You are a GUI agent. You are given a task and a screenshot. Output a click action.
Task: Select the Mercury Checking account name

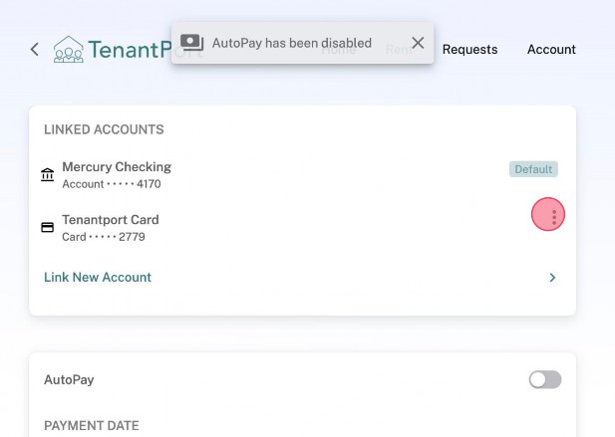pyautogui.click(x=117, y=166)
